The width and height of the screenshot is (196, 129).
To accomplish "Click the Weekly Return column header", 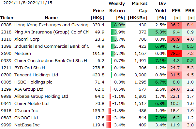I will pyautogui.click(x=117, y=11).
